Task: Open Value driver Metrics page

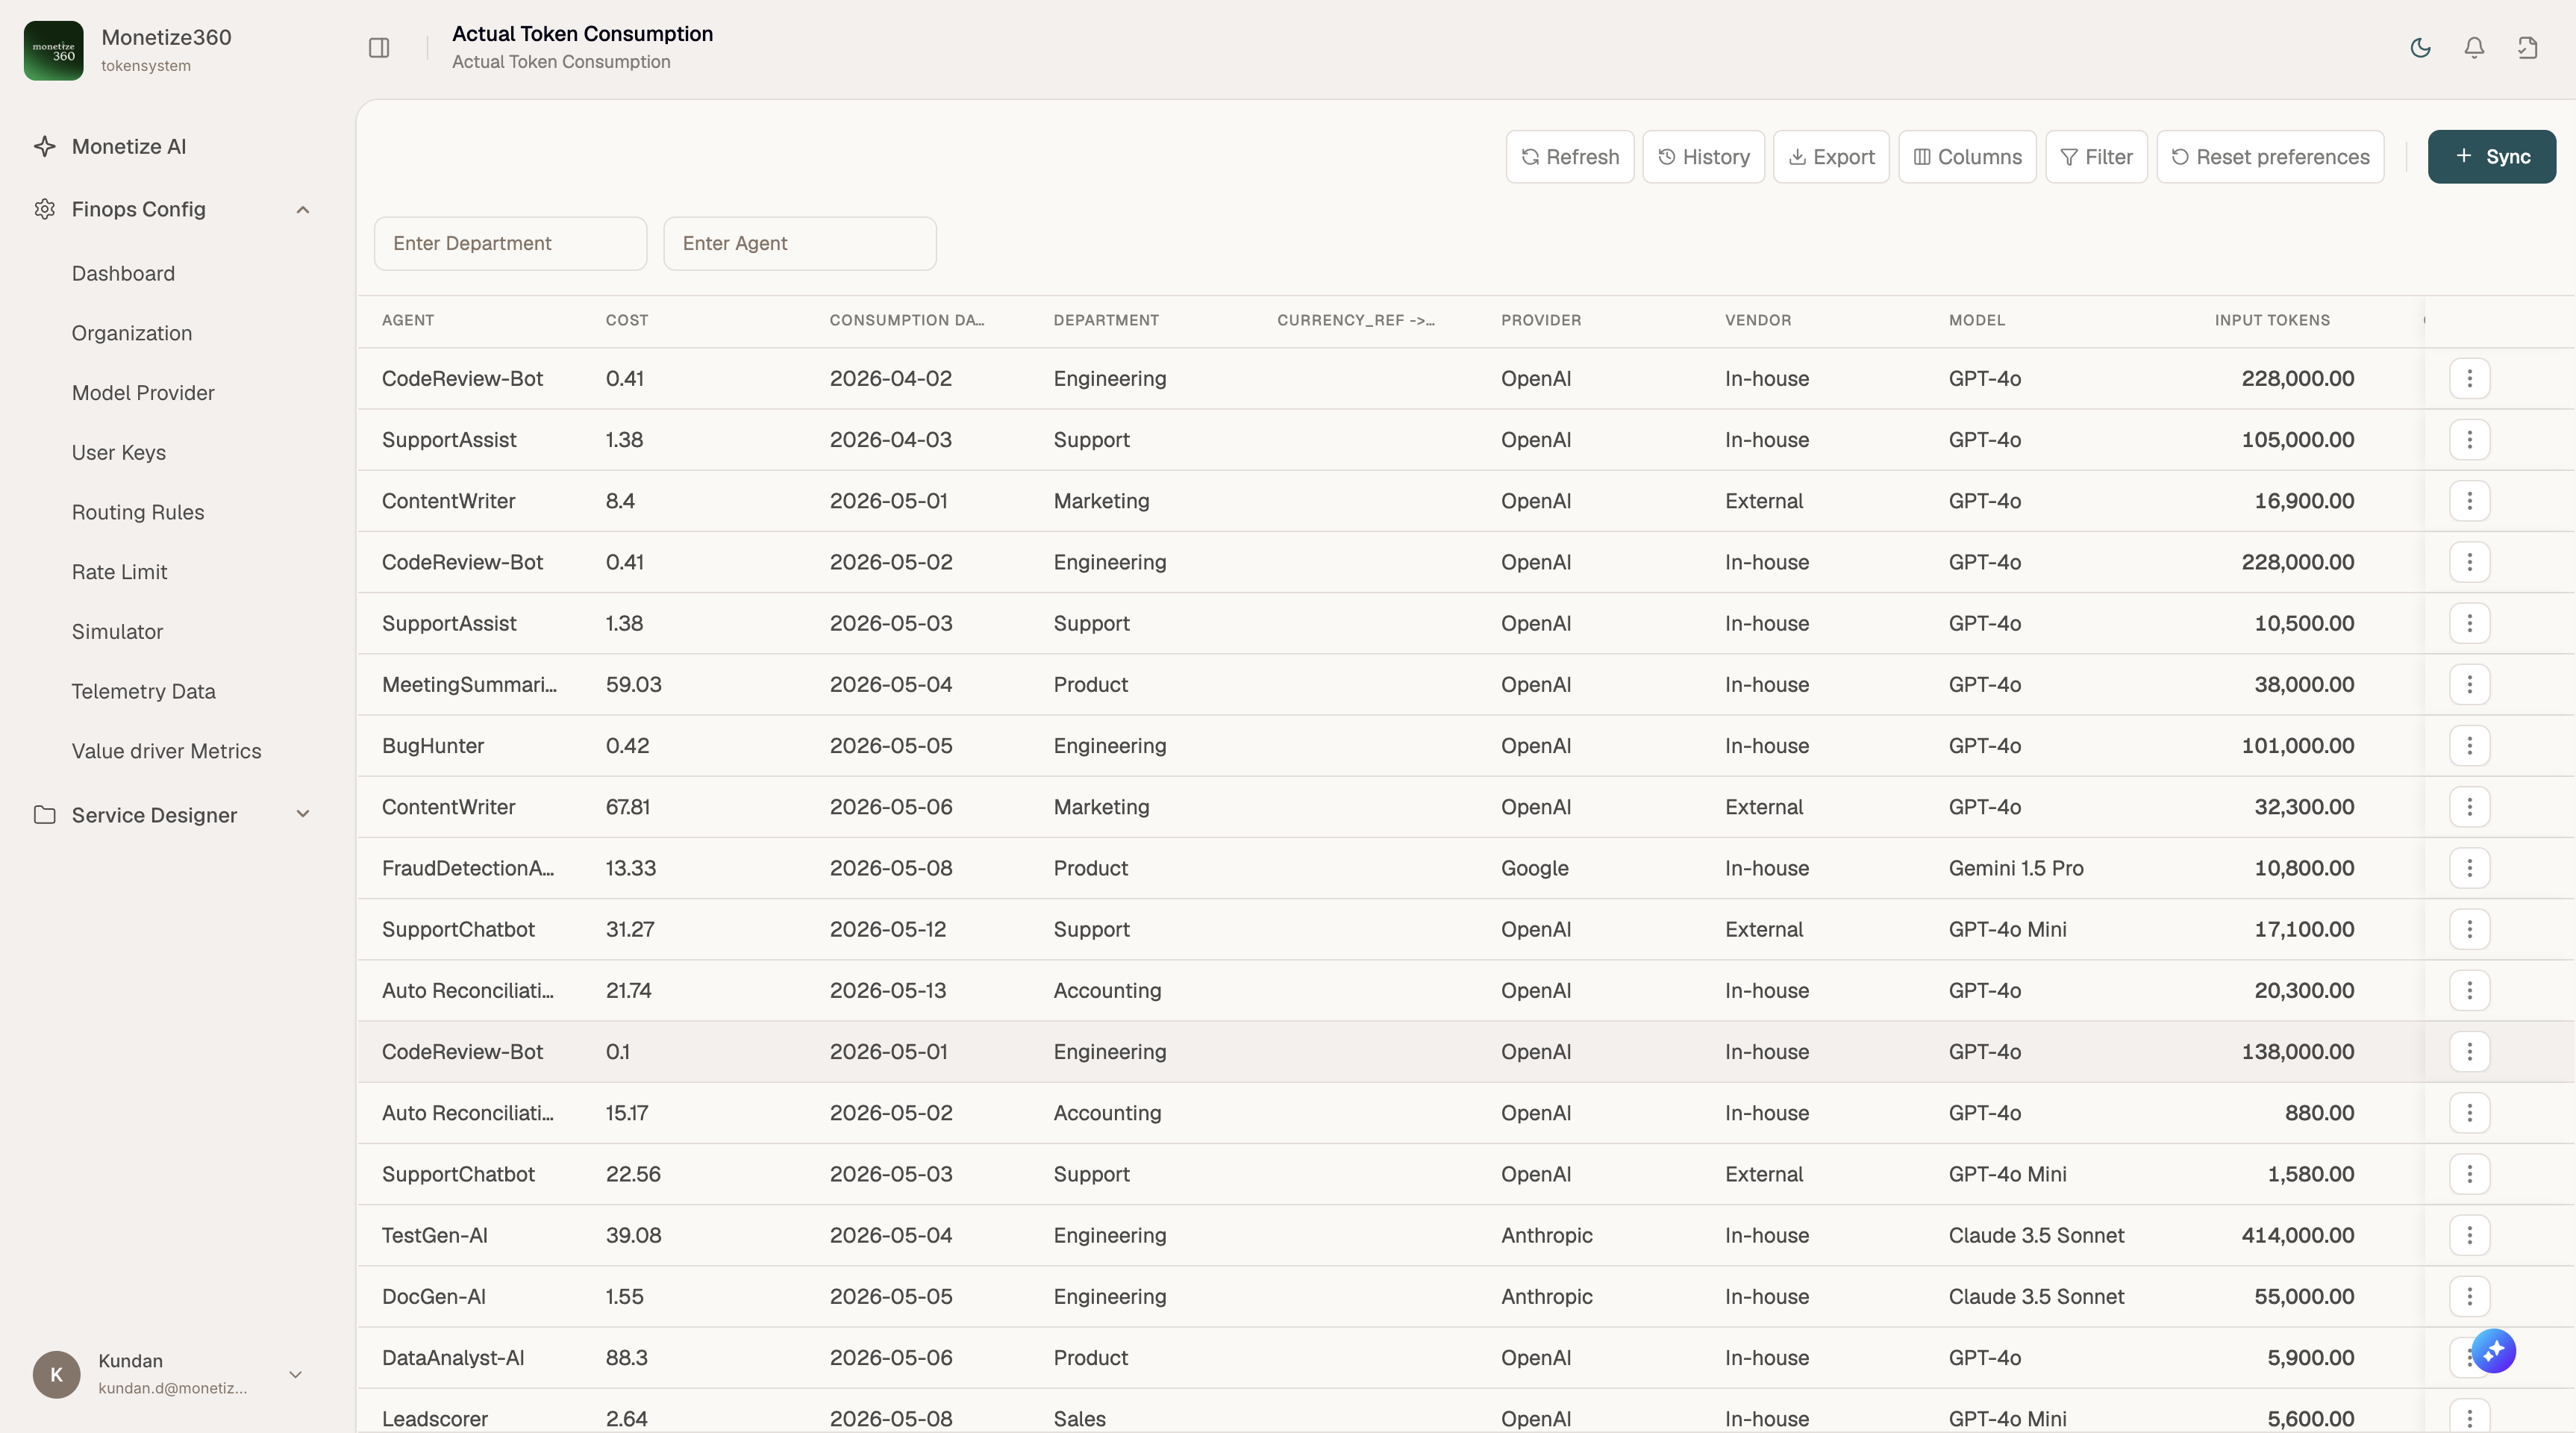Action: click(166, 751)
